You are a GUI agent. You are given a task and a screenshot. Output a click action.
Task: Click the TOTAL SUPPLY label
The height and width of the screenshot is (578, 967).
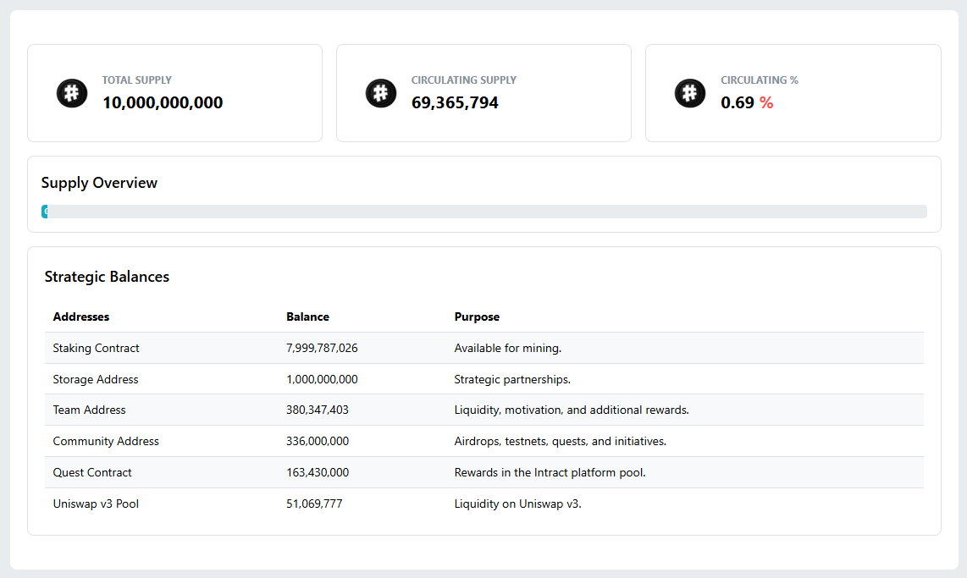(x=137, y=80)
